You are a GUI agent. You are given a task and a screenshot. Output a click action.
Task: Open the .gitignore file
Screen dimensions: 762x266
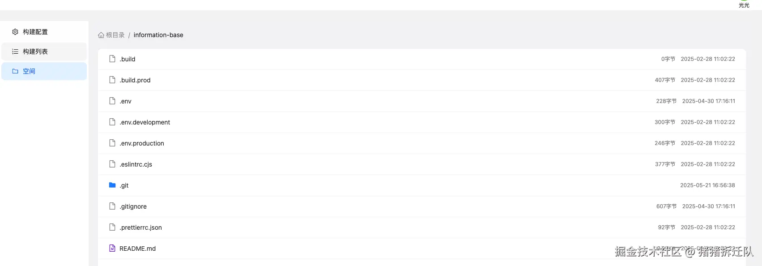[133, 206]
